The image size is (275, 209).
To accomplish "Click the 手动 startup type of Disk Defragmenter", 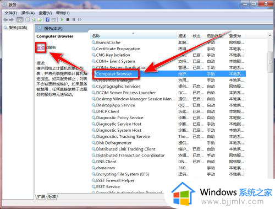I will coord(211,143).
